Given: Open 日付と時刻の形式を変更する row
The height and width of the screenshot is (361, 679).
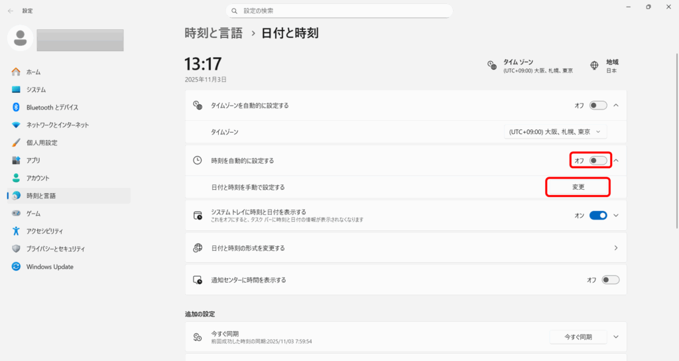Looking at the screenshot, I should [x=405, y=248].
